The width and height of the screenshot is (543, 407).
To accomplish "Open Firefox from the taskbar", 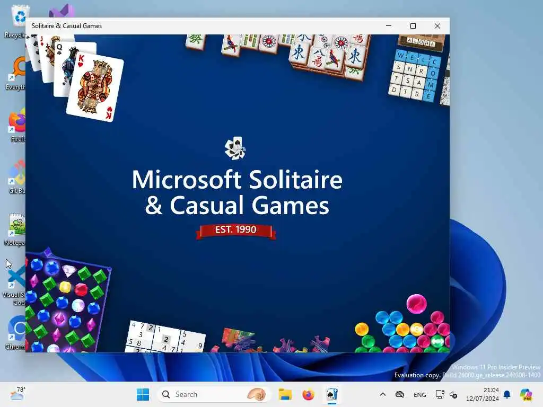I will 308,394.
